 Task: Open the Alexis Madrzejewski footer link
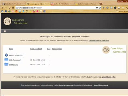pos(101,85)
